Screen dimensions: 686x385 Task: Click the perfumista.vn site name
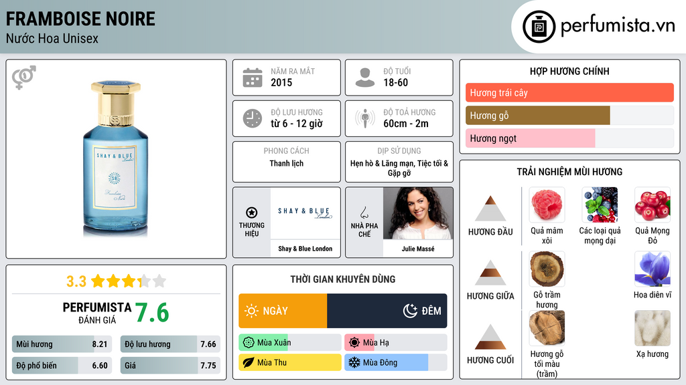pos(618,26)
